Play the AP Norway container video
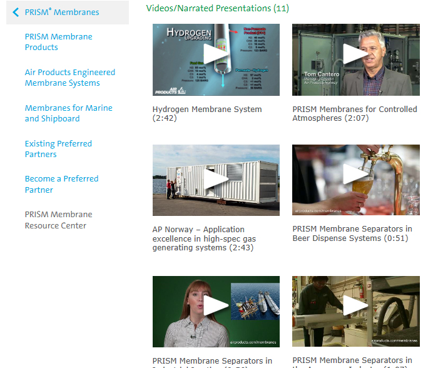This screenshot has width=433, height=368. (x=215, y=180)
